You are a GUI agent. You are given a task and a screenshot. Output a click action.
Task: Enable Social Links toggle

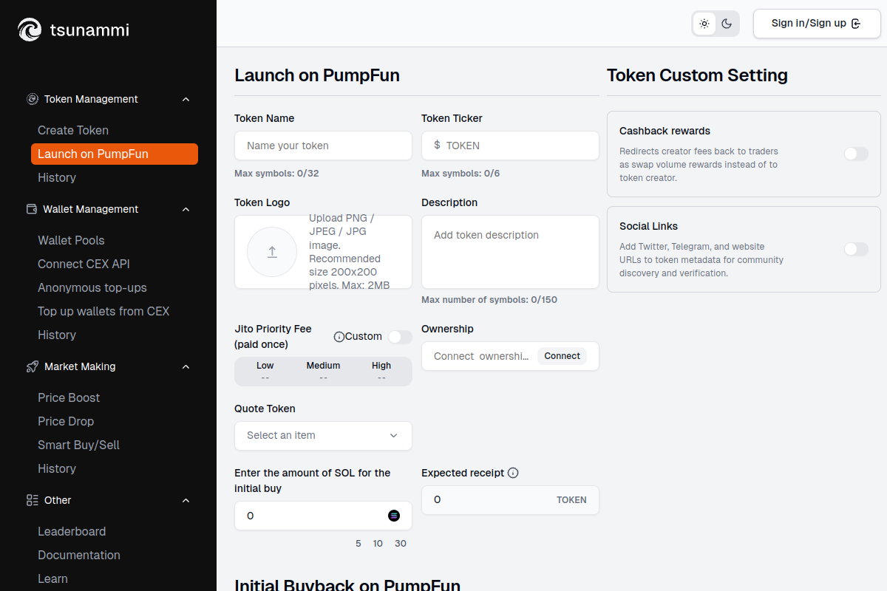click(856, 249)
